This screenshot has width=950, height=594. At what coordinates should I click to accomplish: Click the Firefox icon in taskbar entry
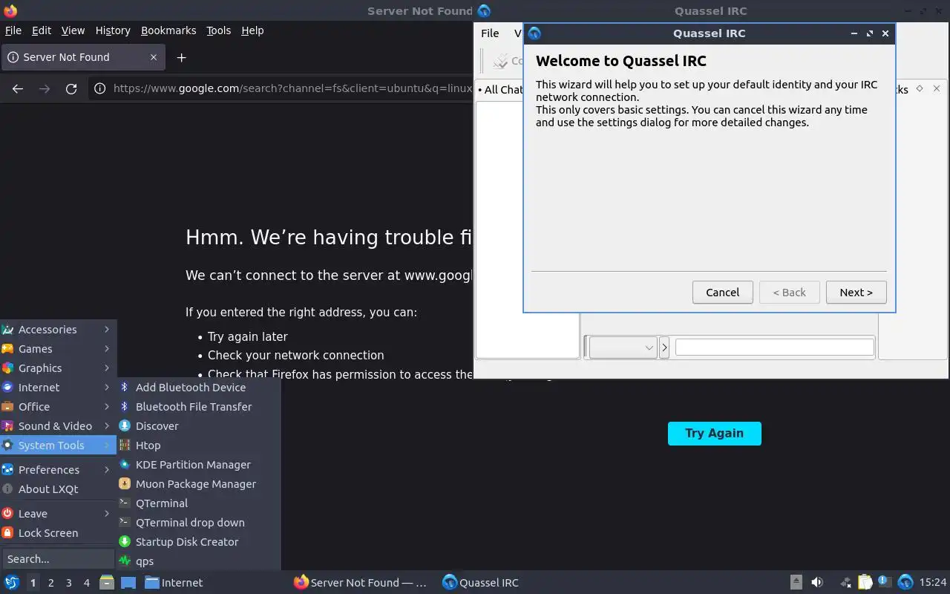coord(301,582)
